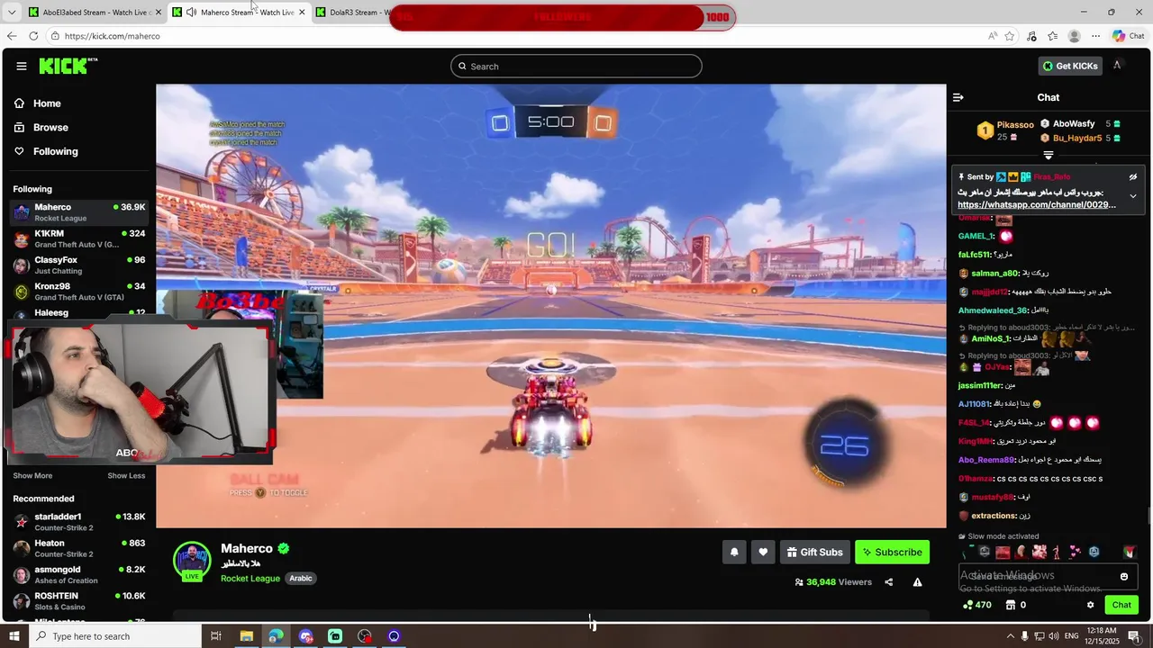Image resolution: width=1153 pixels, height=648 pixels.
Task: Click the green Chat send button
Action: (1121, 605)
